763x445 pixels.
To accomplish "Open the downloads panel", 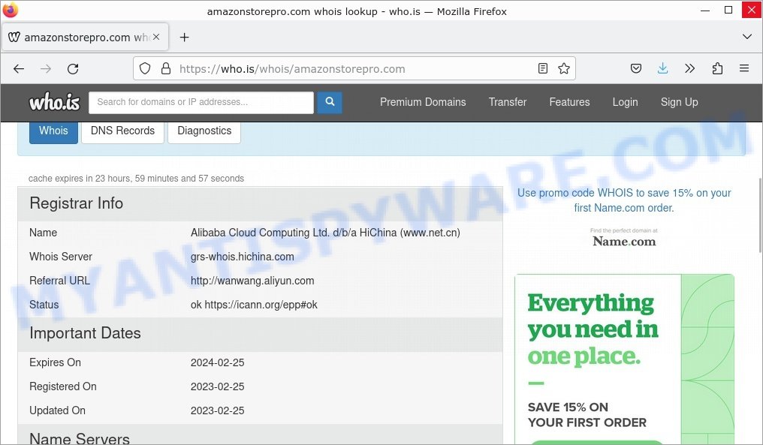I will pos(663,68).
